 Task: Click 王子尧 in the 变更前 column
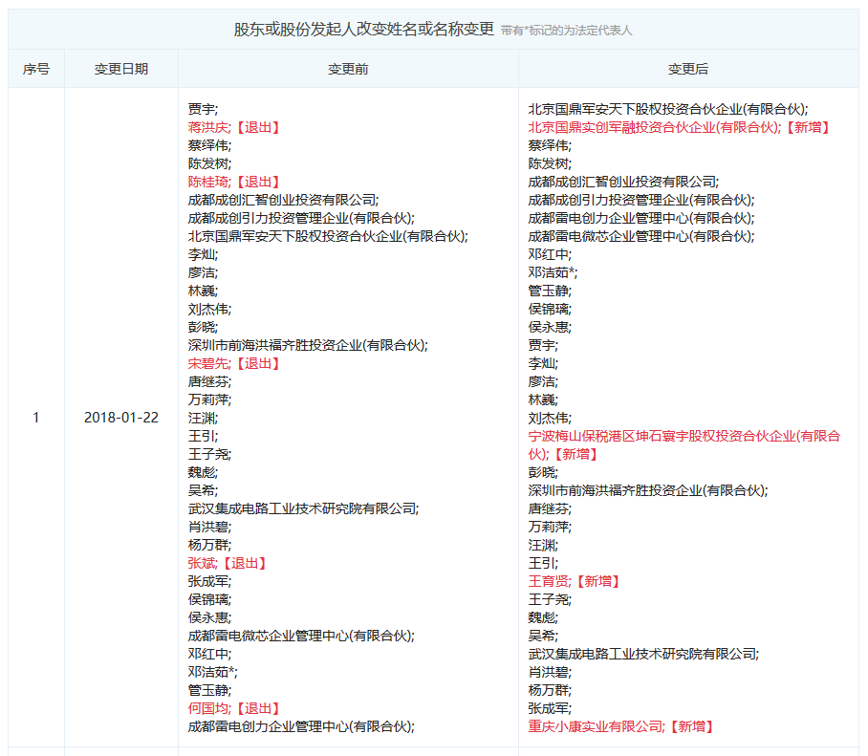[209, 454]
